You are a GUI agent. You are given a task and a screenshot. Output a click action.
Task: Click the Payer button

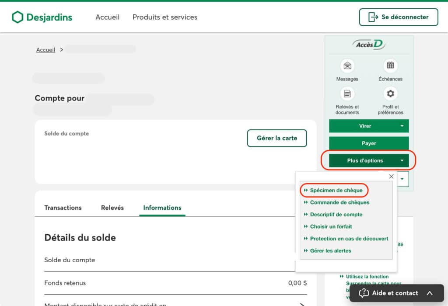click(x=369, y=143)
